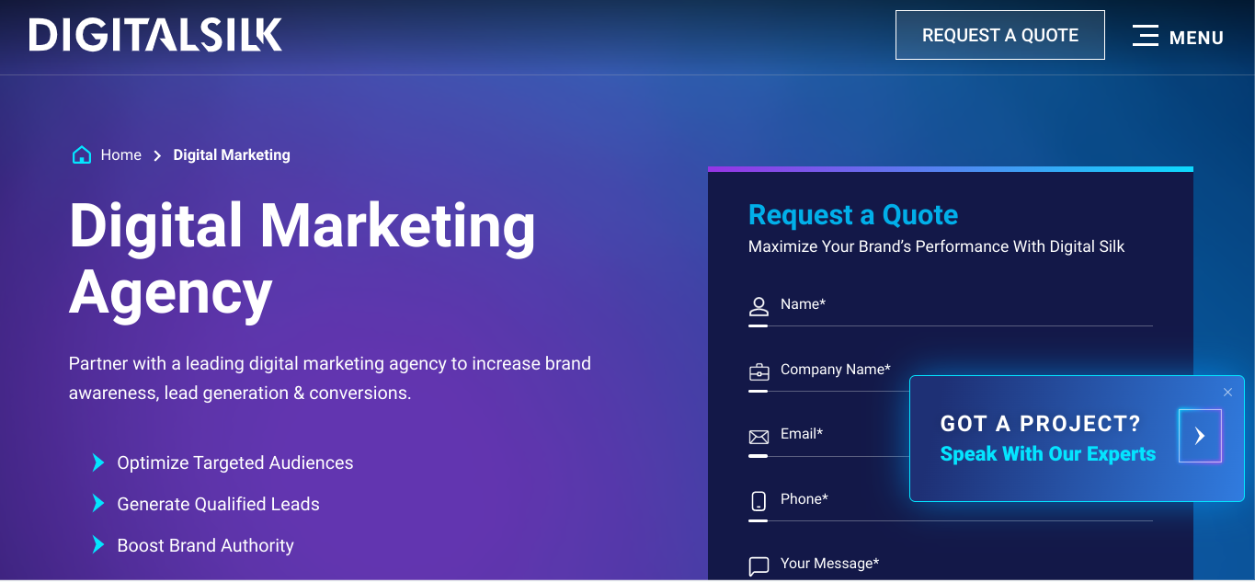Select the Digital Marketing breadcrumb
The height and width of the screenshot is (582, 1255).
232,154
